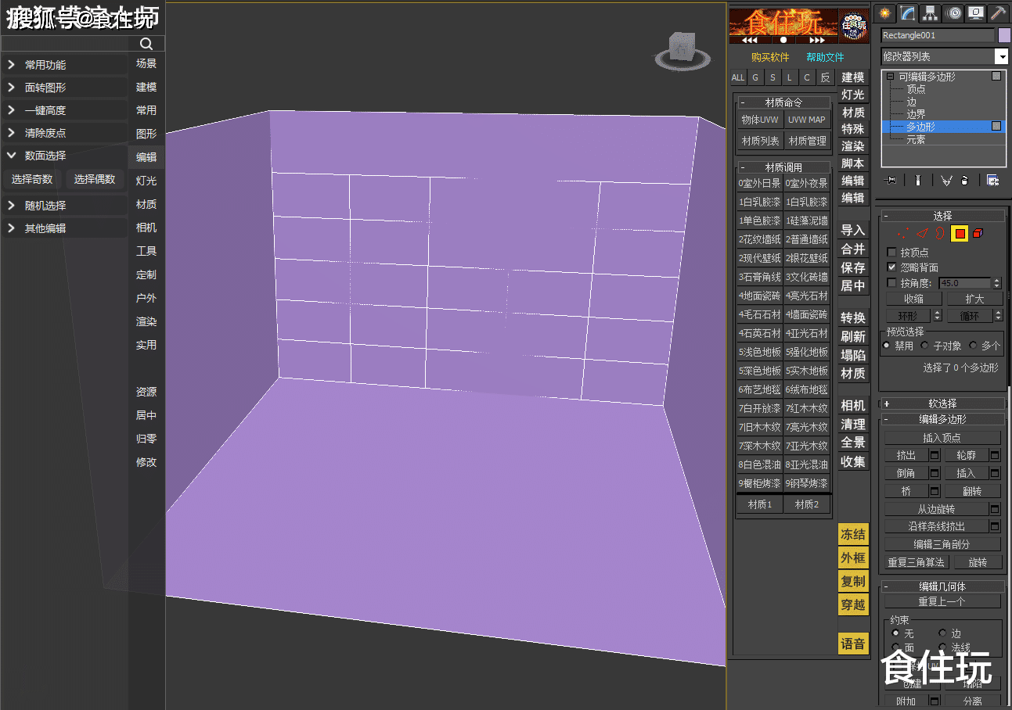
Task: Select 边界 in modifier stack
Action: pyautogui.click(x=916, y=114)
